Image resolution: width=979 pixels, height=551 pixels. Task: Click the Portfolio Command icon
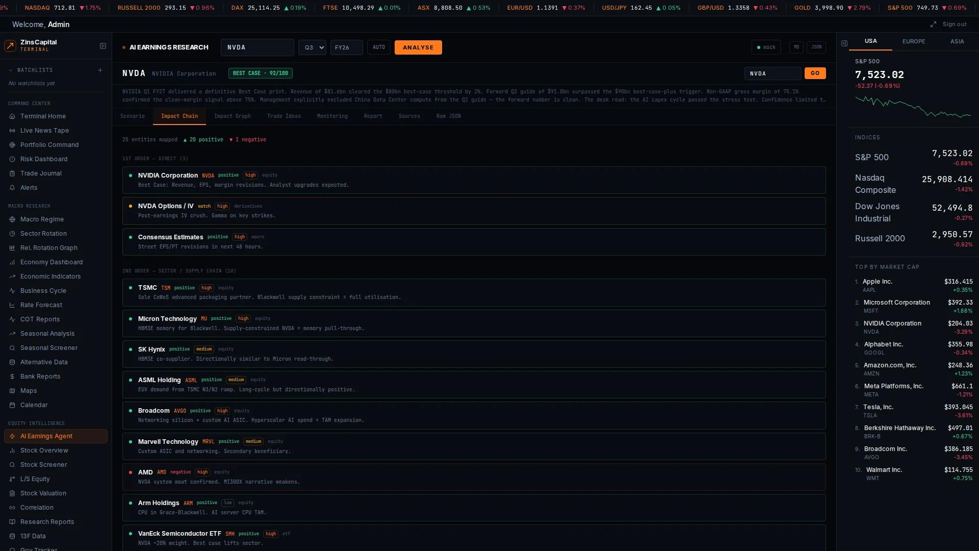point(12,145)
